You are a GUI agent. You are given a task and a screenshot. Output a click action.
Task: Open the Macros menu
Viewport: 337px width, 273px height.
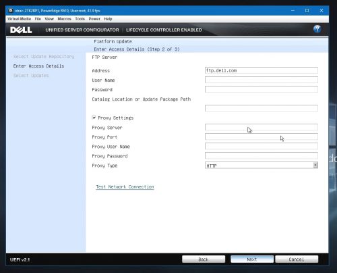point(64,19)
